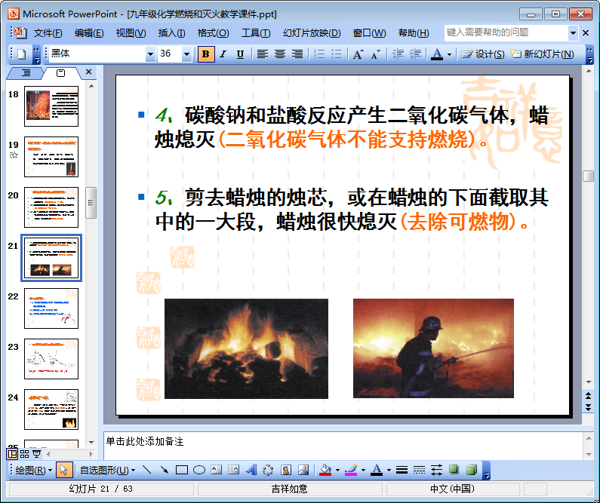Open the font name dropdown showing 黑体
This screenshot has width=600, height=503.
coord(150,54)
